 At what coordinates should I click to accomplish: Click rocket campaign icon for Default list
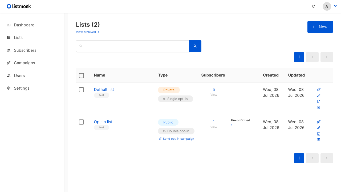tap(319, 90)
